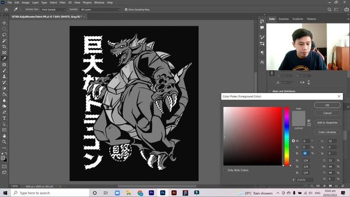Select the Horizontal Type tool
350x197 pixels.
coord(4,118)
